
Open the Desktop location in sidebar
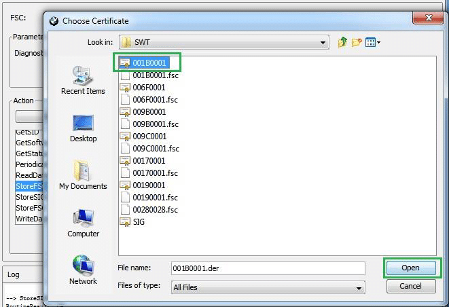tap(83, 123)
